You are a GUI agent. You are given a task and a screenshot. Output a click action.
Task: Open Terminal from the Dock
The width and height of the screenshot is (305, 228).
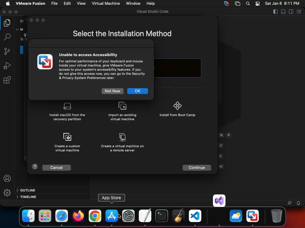tap(162, 216)
